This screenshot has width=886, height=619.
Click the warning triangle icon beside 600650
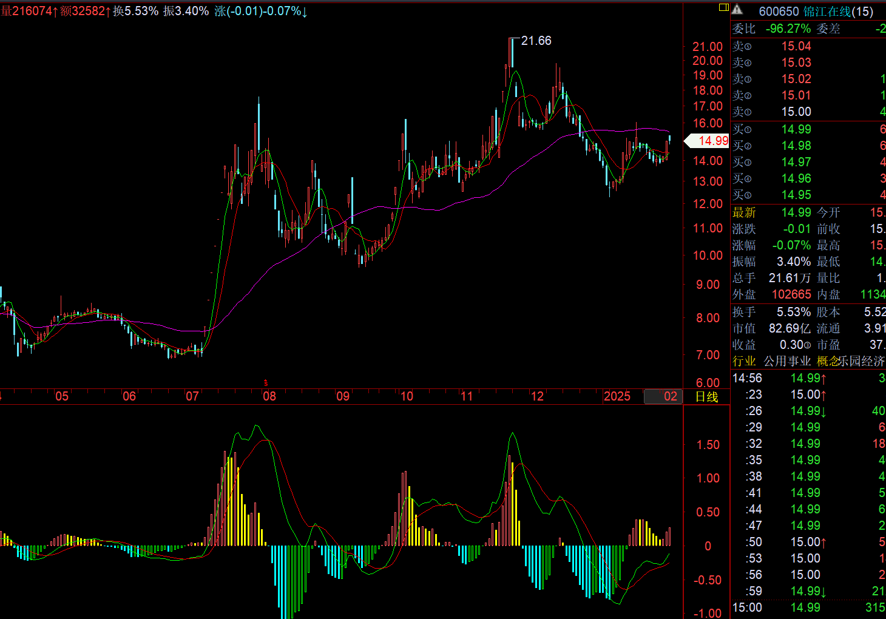(737, 10)
